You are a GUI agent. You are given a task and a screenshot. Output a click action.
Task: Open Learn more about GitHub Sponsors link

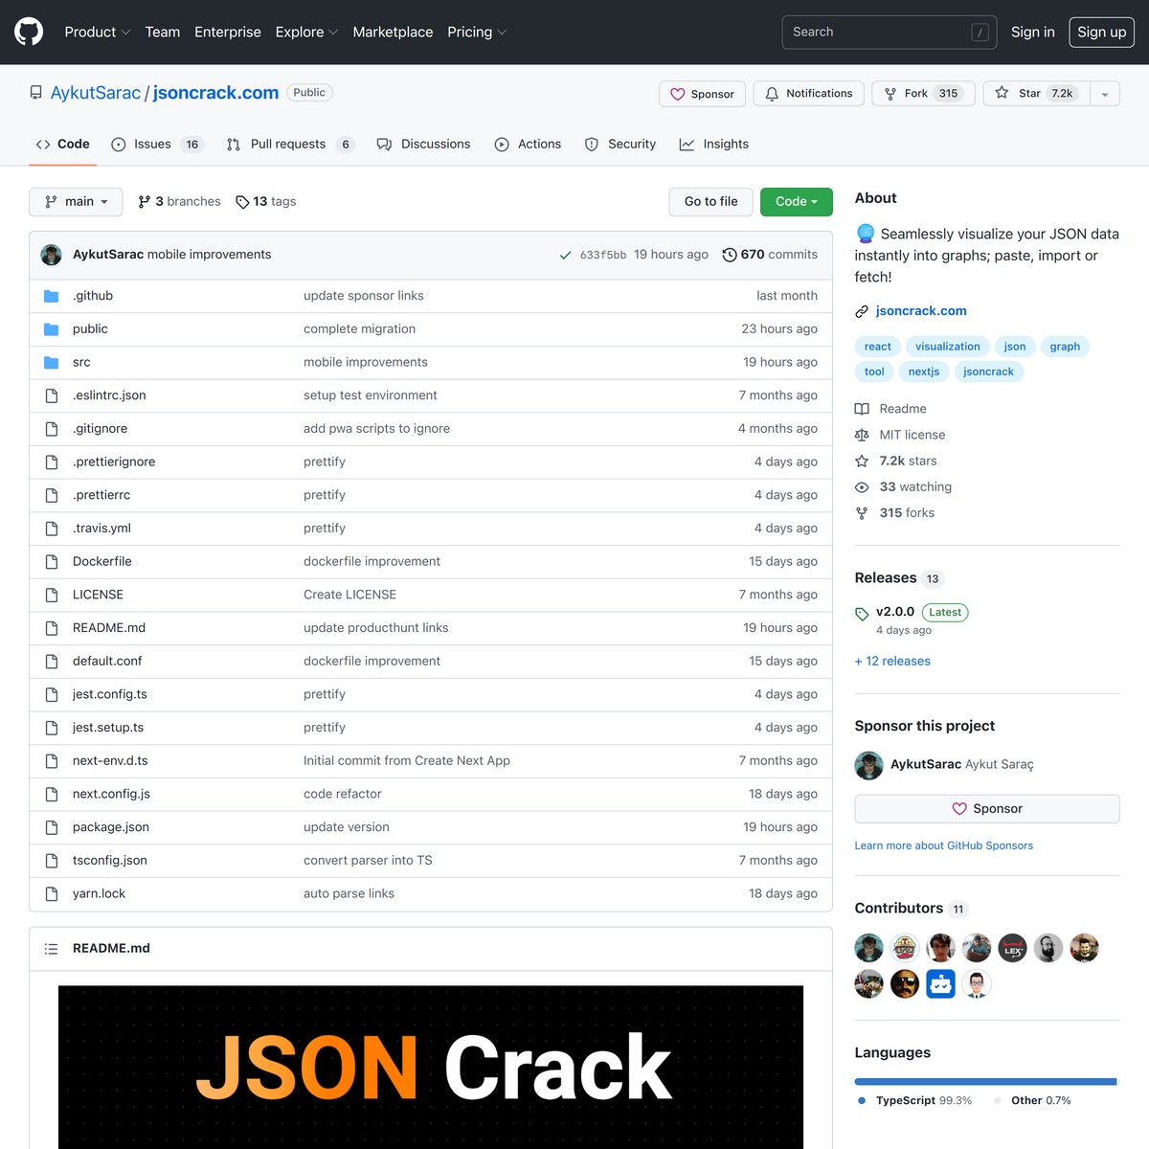point(944,846)
